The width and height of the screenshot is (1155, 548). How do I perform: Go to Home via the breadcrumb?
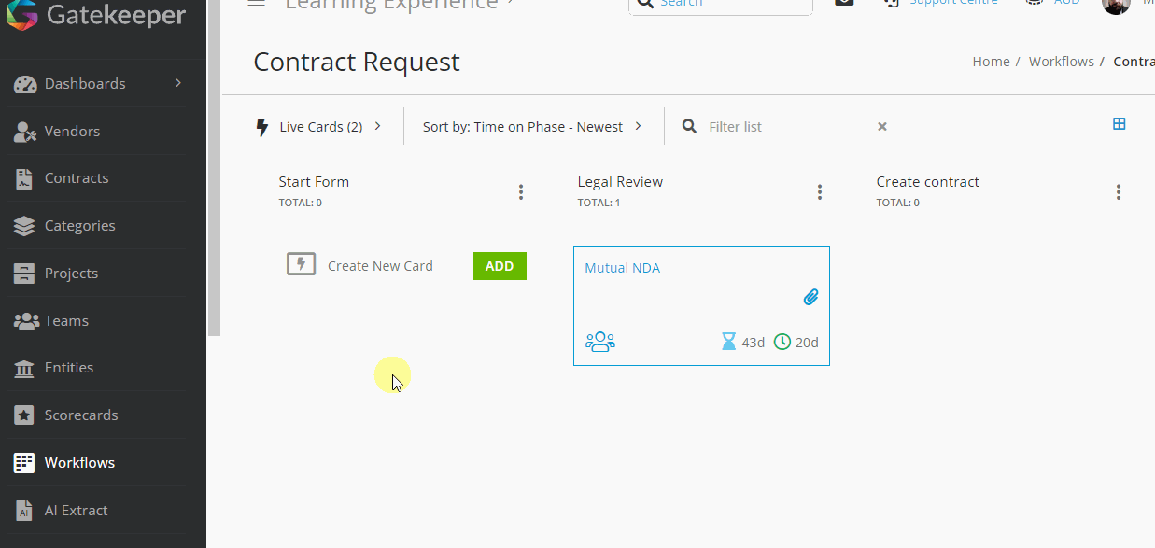click(x=991, y=62)
